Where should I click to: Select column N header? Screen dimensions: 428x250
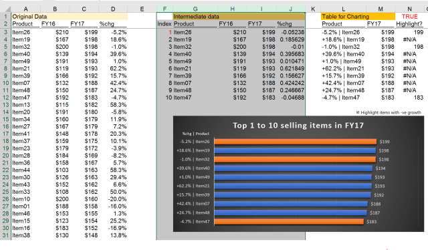(x=409, y=9)
